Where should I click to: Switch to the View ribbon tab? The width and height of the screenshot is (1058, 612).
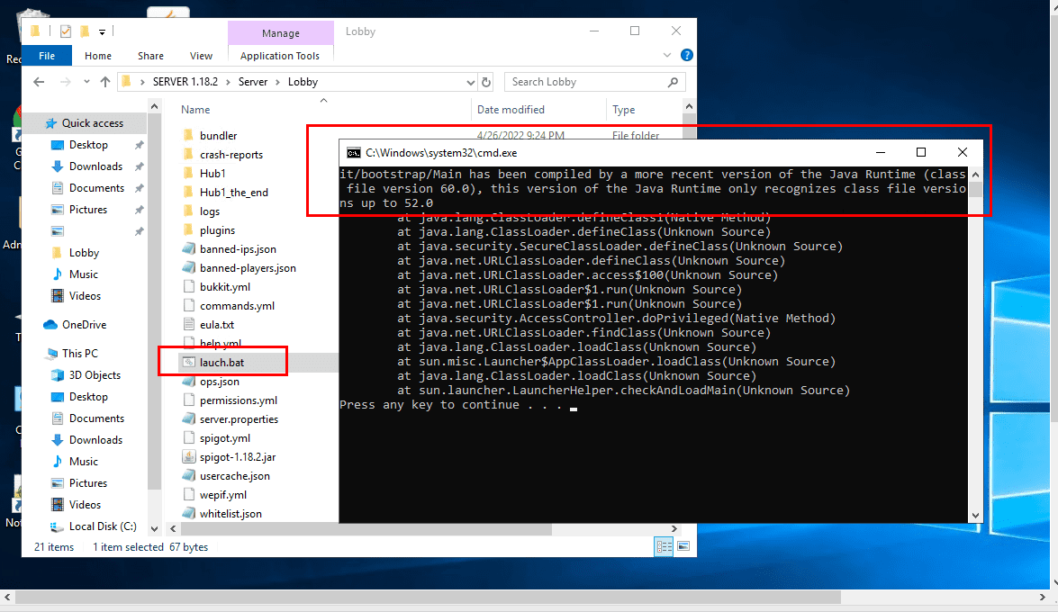coord(201,56)
